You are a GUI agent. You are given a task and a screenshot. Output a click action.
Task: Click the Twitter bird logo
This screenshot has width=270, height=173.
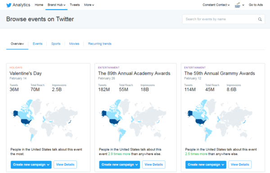(x=9, y=5)
